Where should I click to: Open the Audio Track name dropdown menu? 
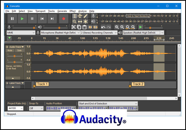16,47
